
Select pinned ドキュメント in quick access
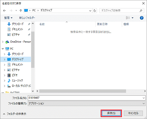point(17,29)
